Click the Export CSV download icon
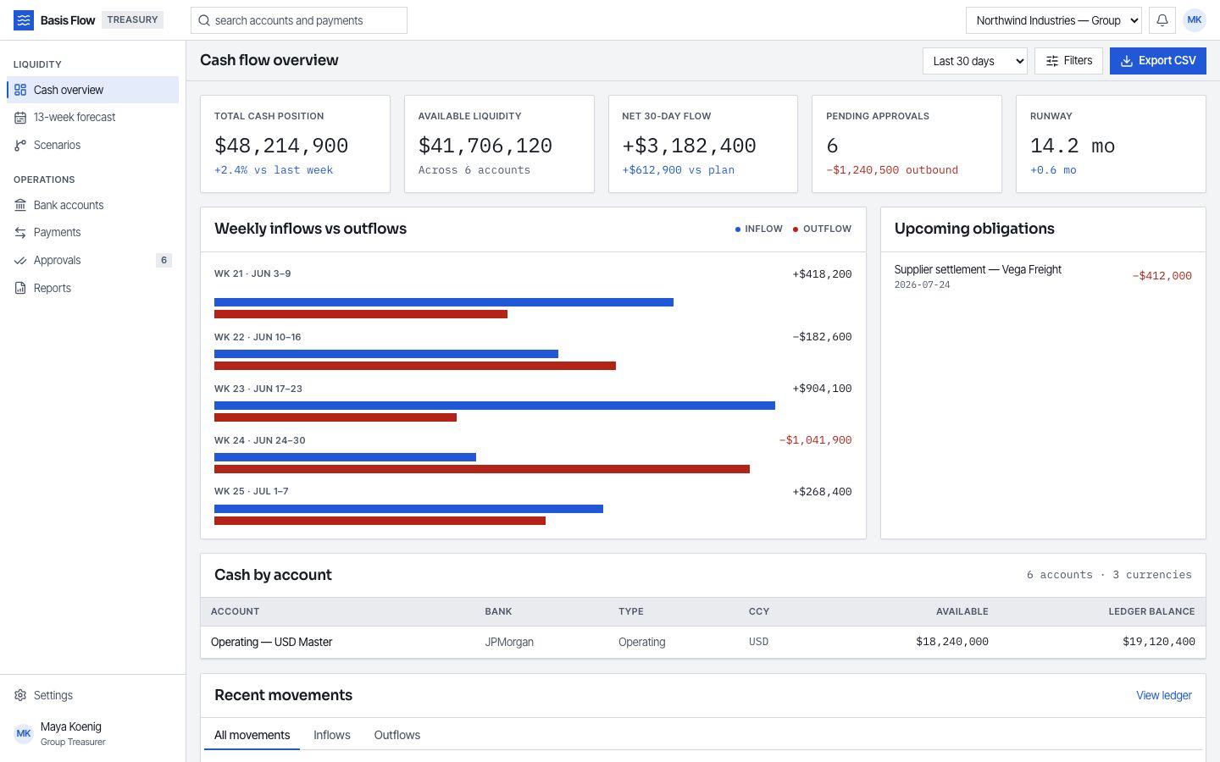The width and height of the screenshot is (1220, 762). pyautogui.click(x=1127, y=61)
